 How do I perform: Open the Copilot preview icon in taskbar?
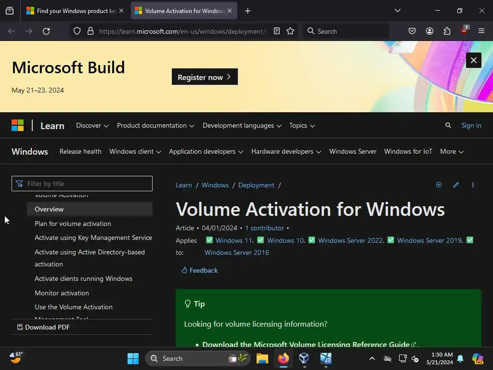(478, 358)
